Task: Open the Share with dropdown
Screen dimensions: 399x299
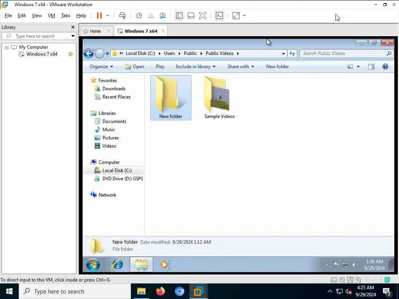Action: (x=241, y=66)
